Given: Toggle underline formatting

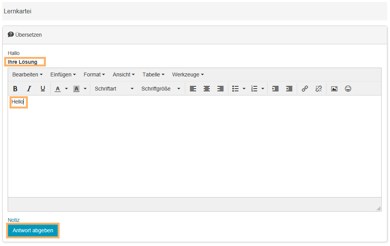Looking at the screenshot, I should point(43,89).
